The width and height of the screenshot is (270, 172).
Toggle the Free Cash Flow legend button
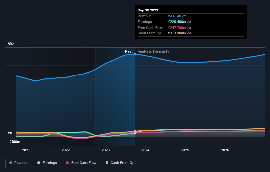click(81, 163)
